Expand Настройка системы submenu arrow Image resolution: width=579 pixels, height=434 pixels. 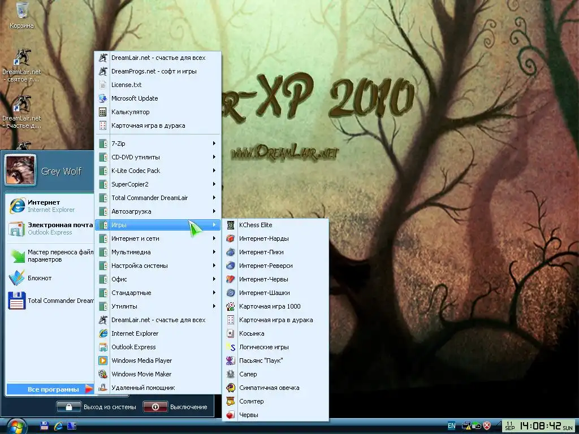(x=214, y=266)
